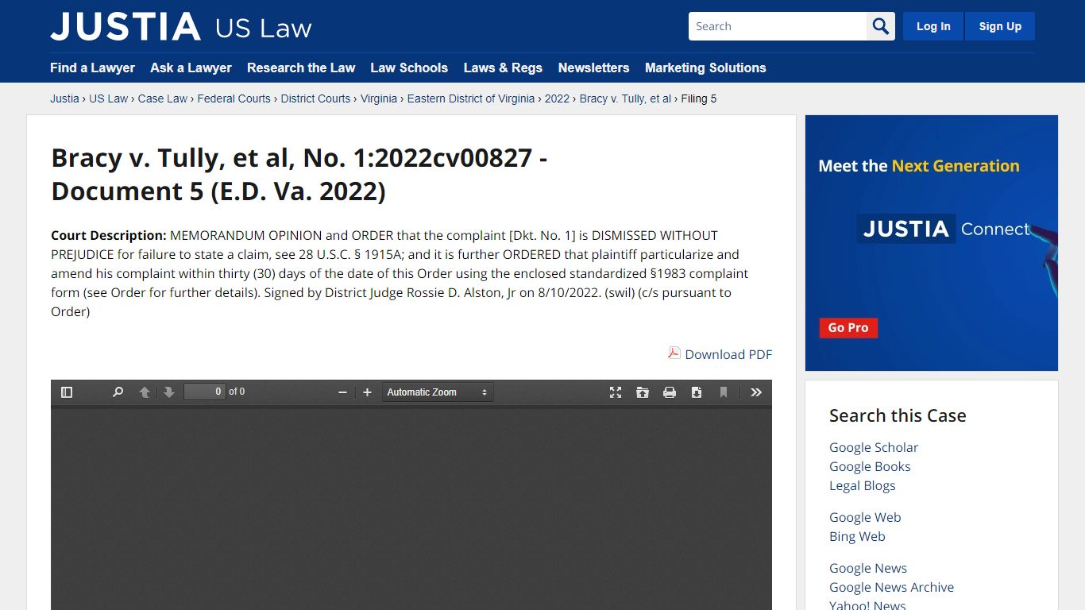Search case on Google News
This screenshot has width=1085, height=610.
[x=868, y=568]
